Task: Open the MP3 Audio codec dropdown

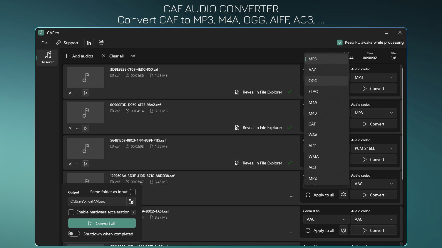Action: pyautogui.click(x=374, y=77)
